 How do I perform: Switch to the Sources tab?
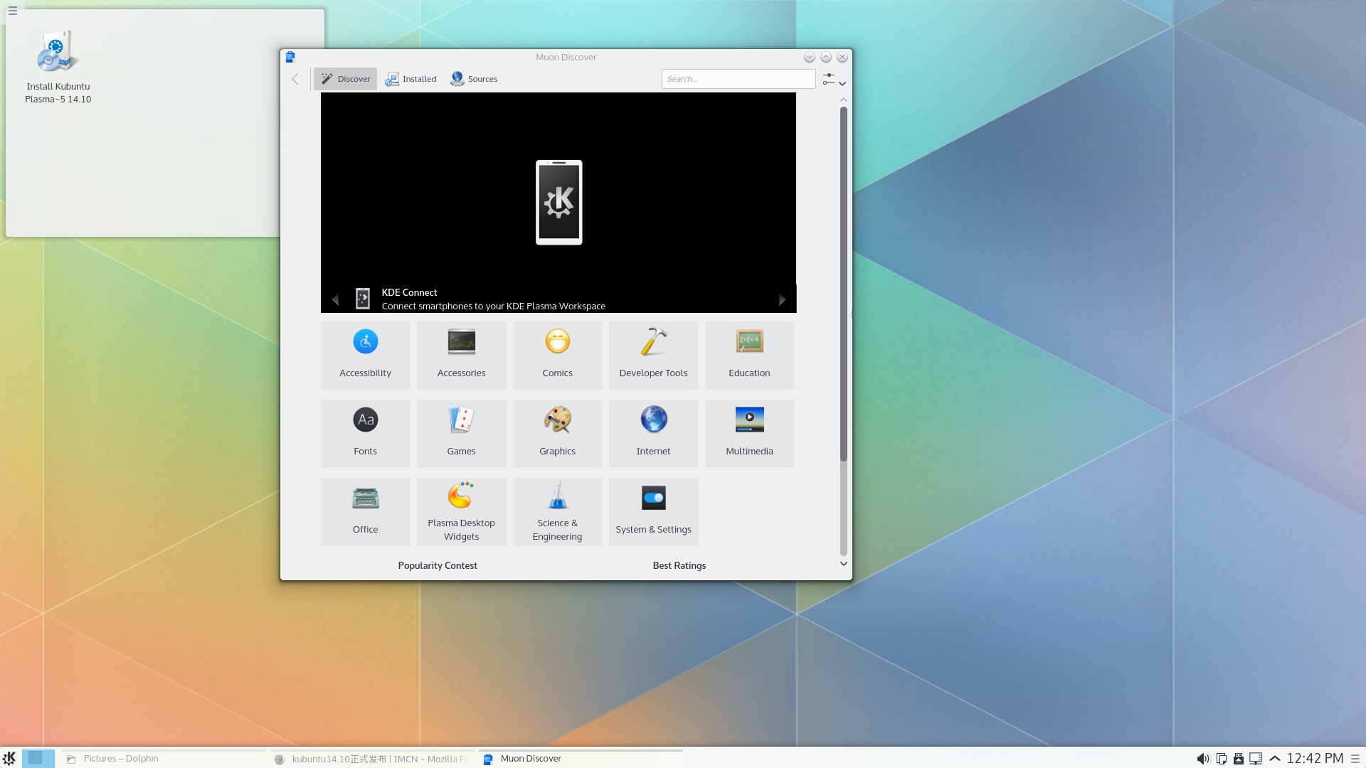click(474, 79)
